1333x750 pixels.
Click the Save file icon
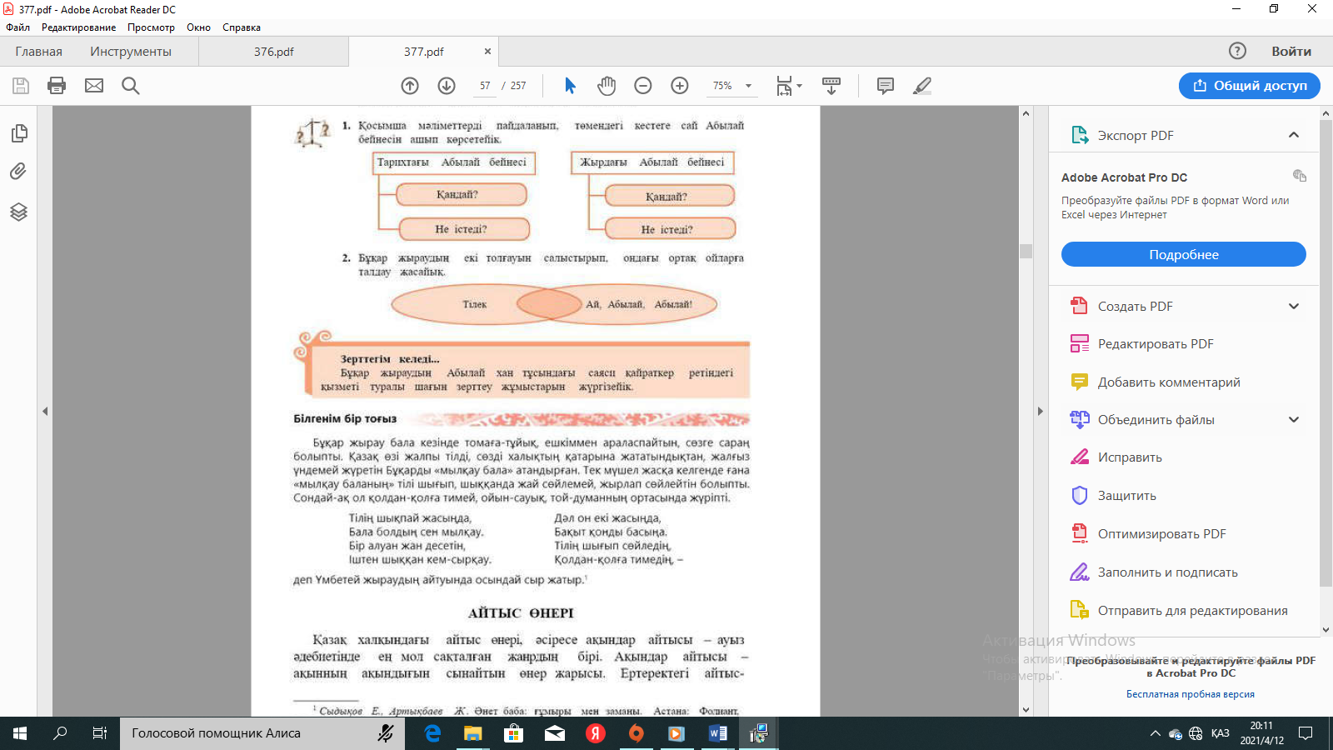coord(21,86)
